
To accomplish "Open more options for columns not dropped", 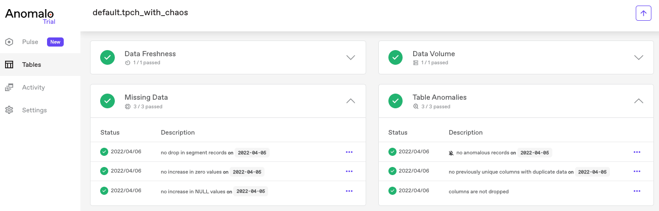I will (x=637, y=191).
